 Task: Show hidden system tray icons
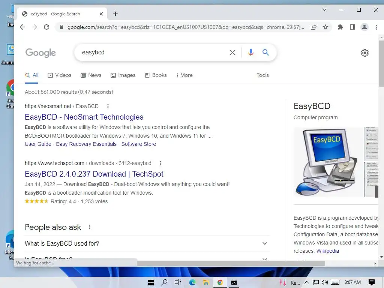[307, 282]
